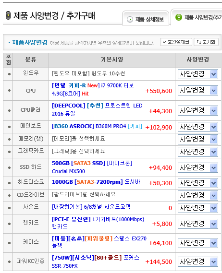The image size is (222, 273).
Task: Click the [메모리]를 선택하세요 placeholder text
Action: point(78,139)
